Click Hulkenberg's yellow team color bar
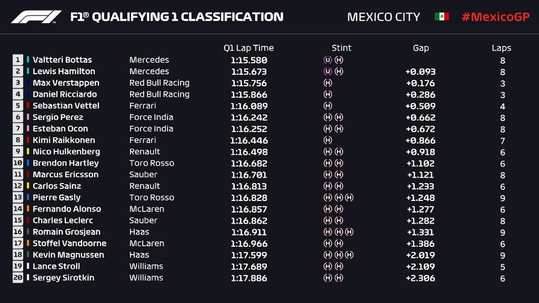The image size is (539, 303). click(28, 151)
